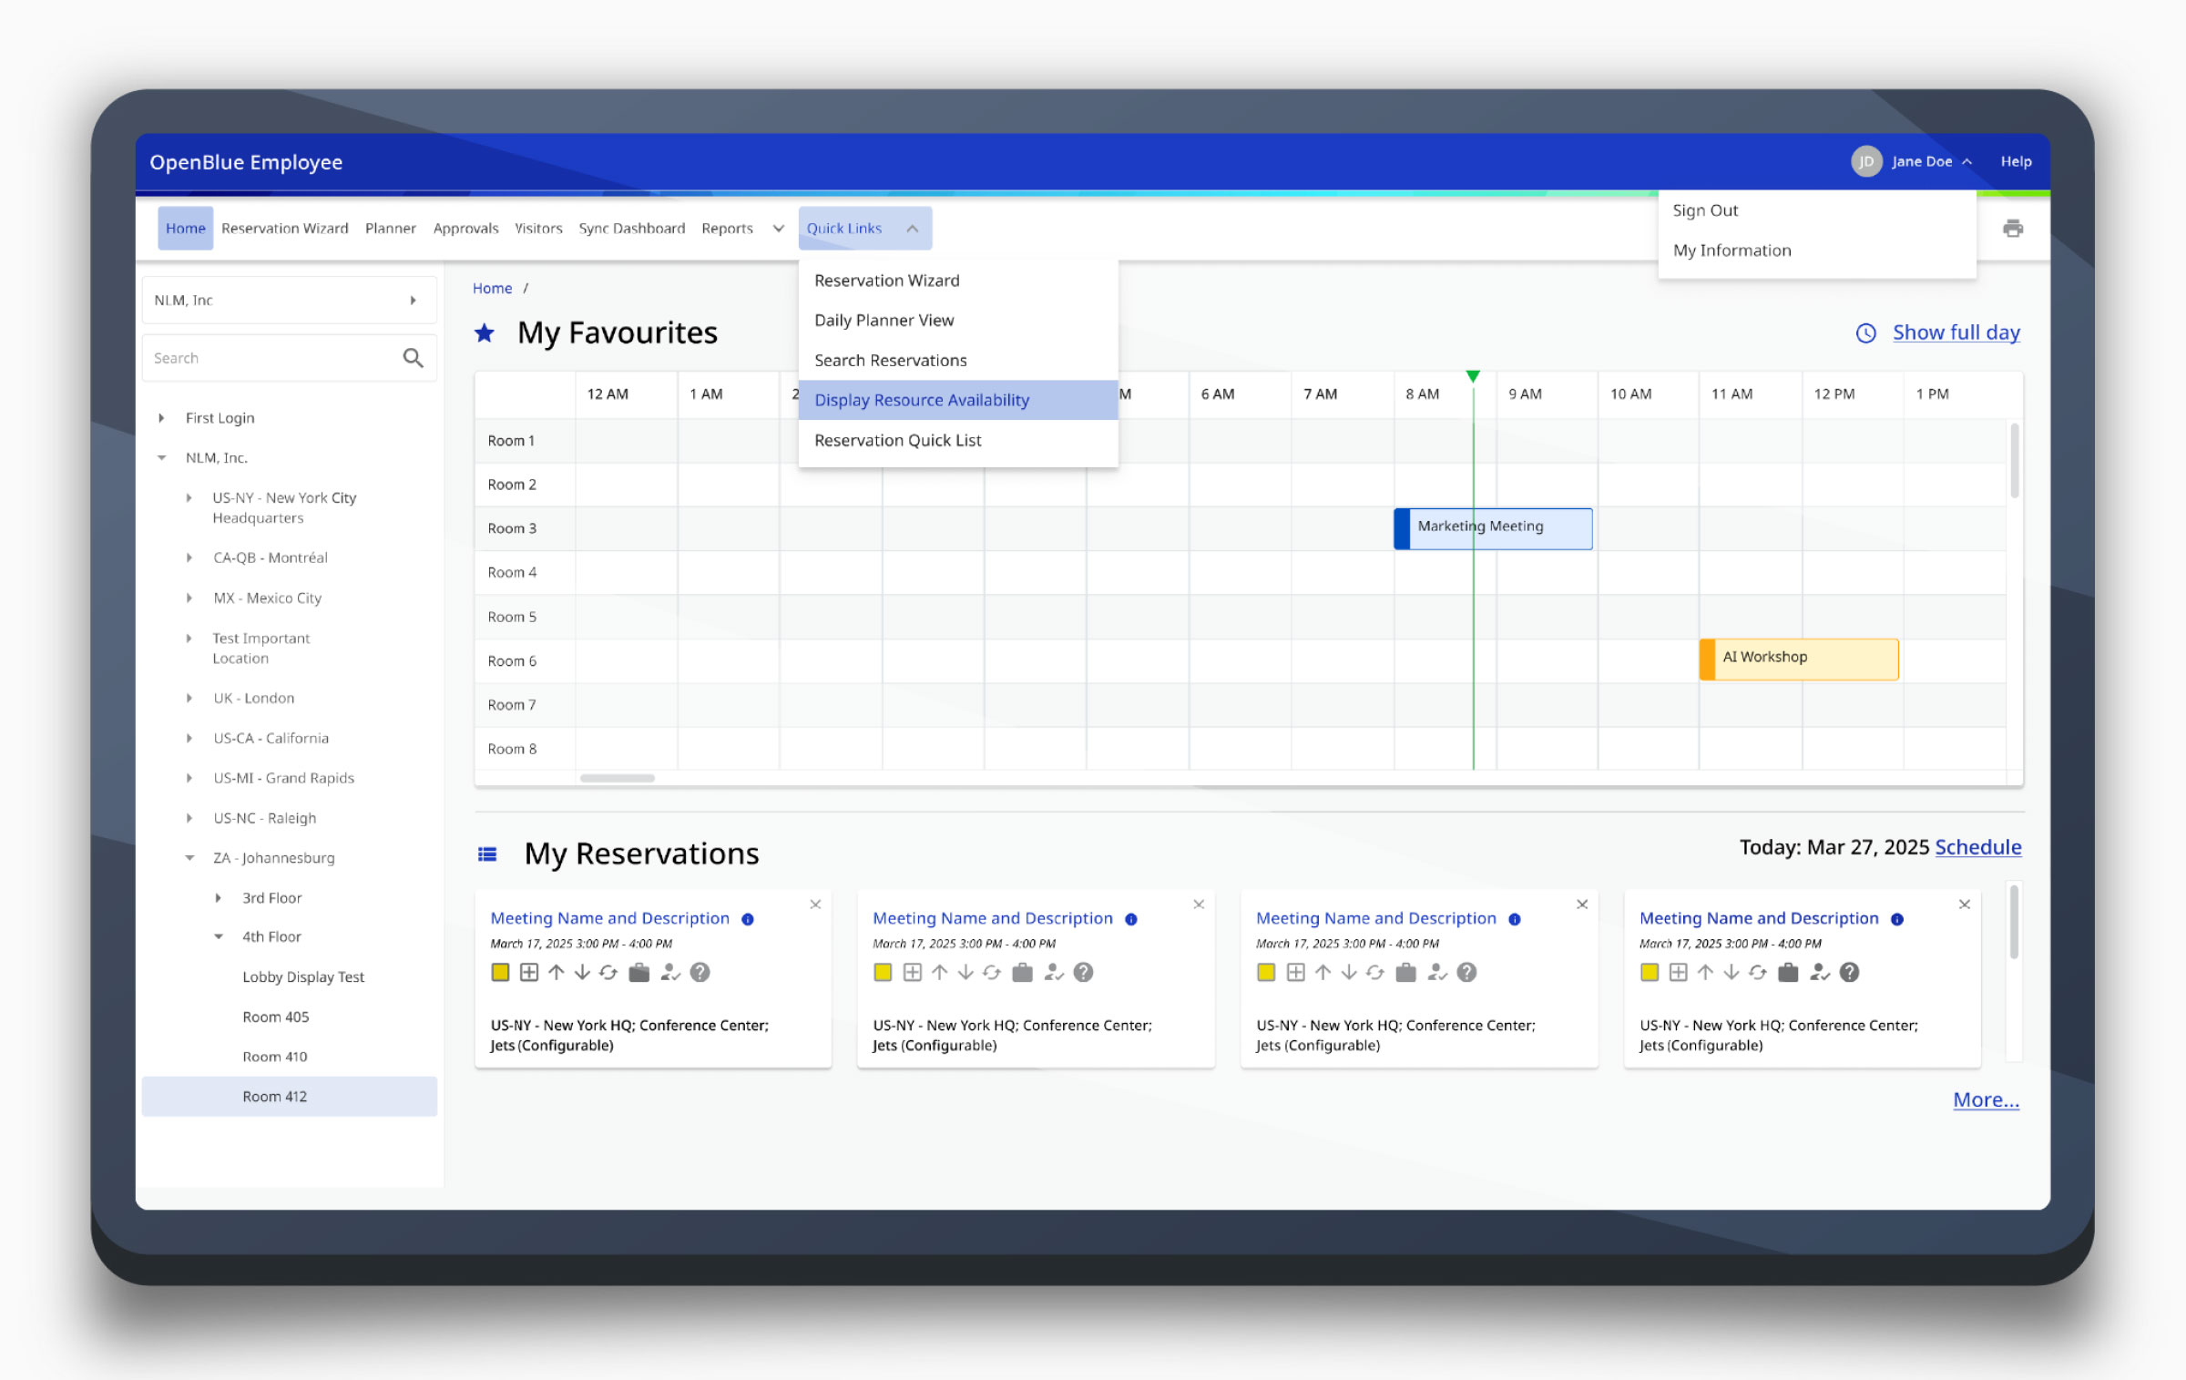Collapse the ZA - Johannesburg node
The image size is (2186, 1380).
coord(189,858)
